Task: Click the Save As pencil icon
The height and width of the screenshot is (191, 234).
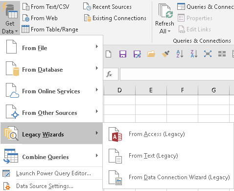Action: (137, 54)
